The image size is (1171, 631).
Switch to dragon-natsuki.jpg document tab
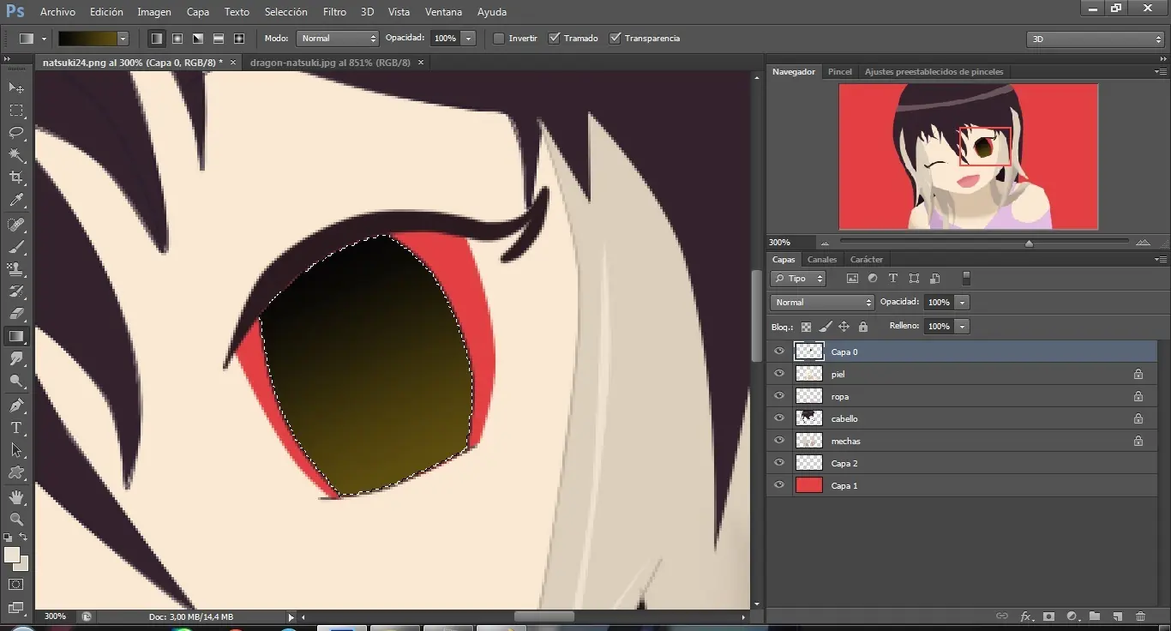331,63
